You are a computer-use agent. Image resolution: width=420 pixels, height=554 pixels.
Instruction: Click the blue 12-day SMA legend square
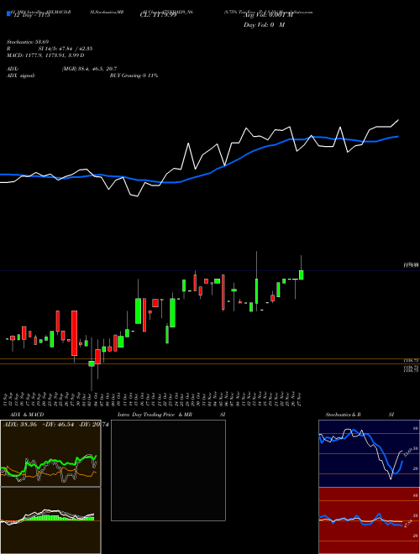[x=8, y=14]
